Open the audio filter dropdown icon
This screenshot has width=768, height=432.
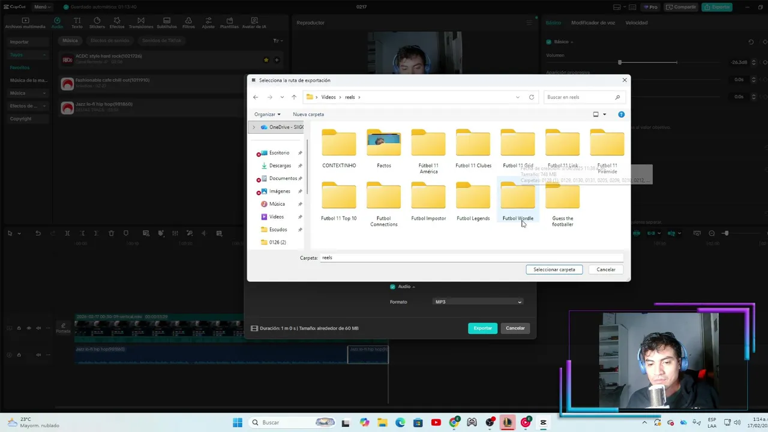pos(277,41)
